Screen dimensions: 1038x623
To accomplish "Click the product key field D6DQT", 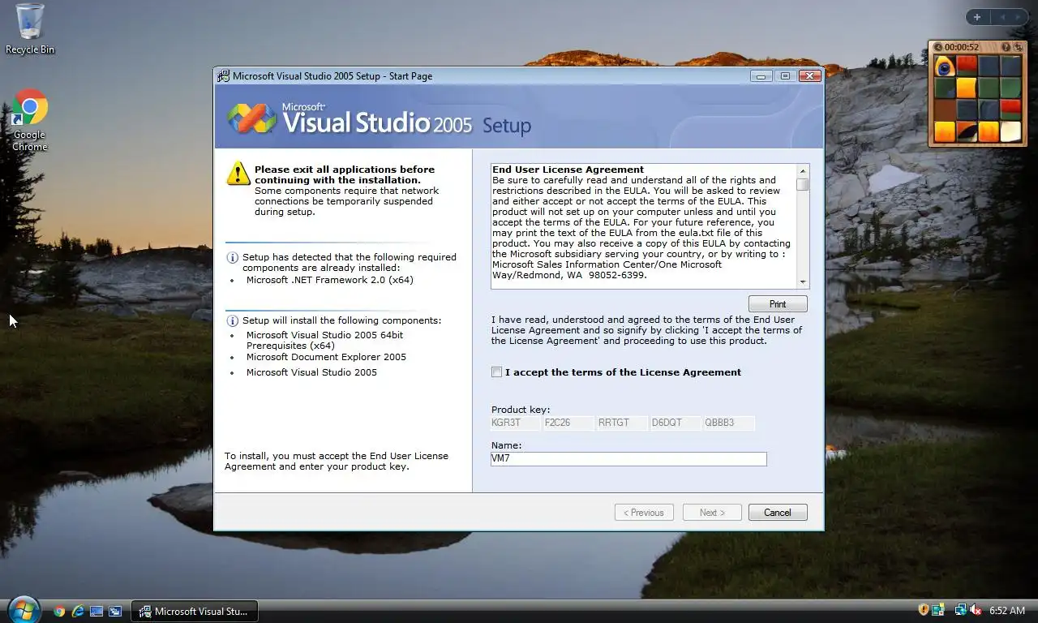I will (x=676, y=423).
